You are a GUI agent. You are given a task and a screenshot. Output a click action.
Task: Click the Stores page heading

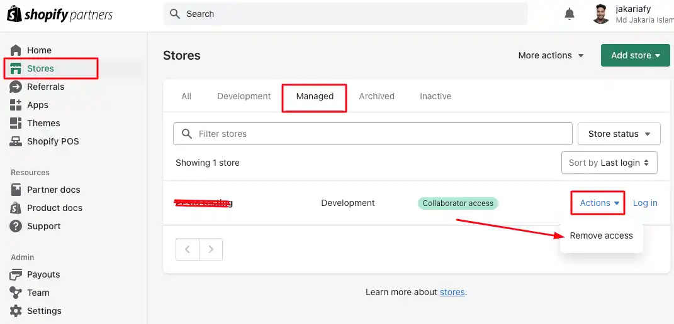tap(182, 55)
